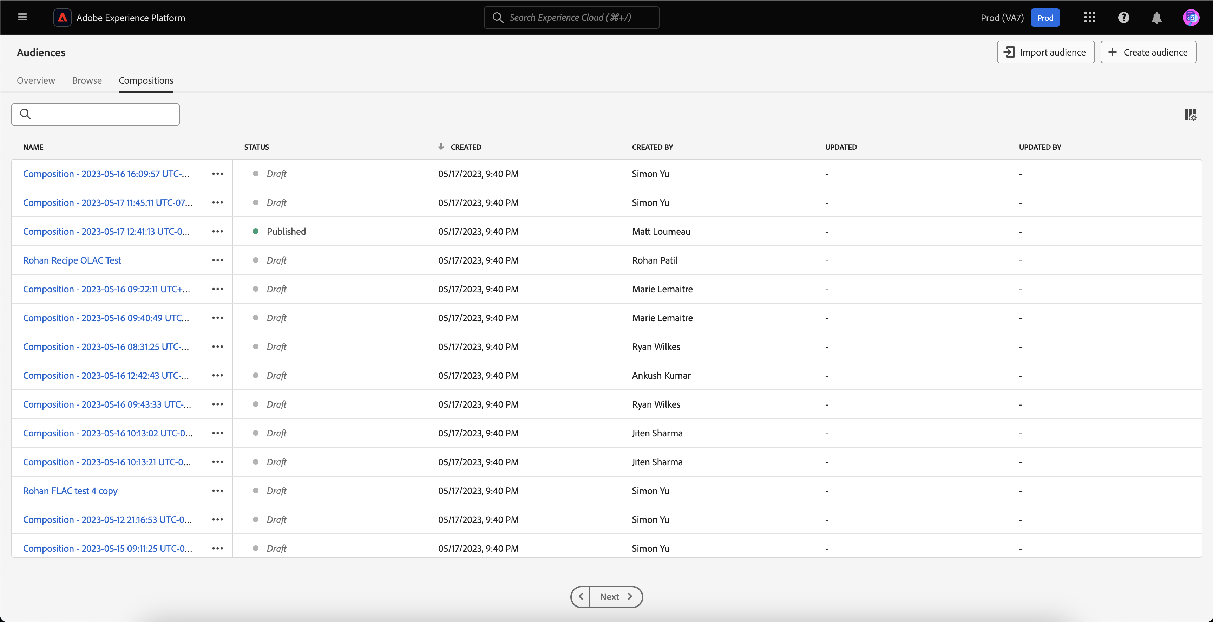Switch to the Browse tab
Image resolution: width=1213 pixels, height=622 pixels.
[87, 80]
